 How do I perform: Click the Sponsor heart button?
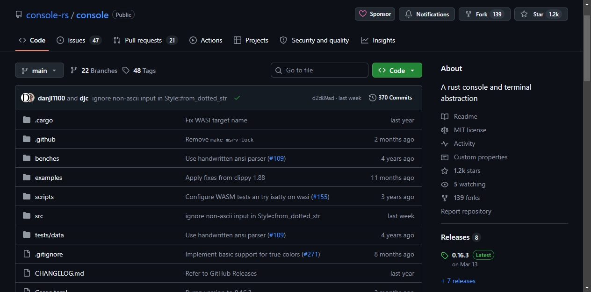[375, 14]
